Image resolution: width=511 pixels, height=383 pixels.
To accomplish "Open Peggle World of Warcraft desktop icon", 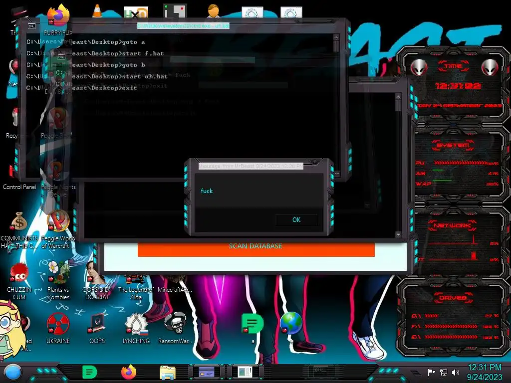I will click(58, 230).
